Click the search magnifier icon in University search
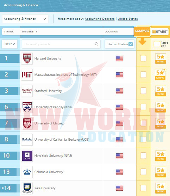Screen dimensions: 170x196 [96, 44]
